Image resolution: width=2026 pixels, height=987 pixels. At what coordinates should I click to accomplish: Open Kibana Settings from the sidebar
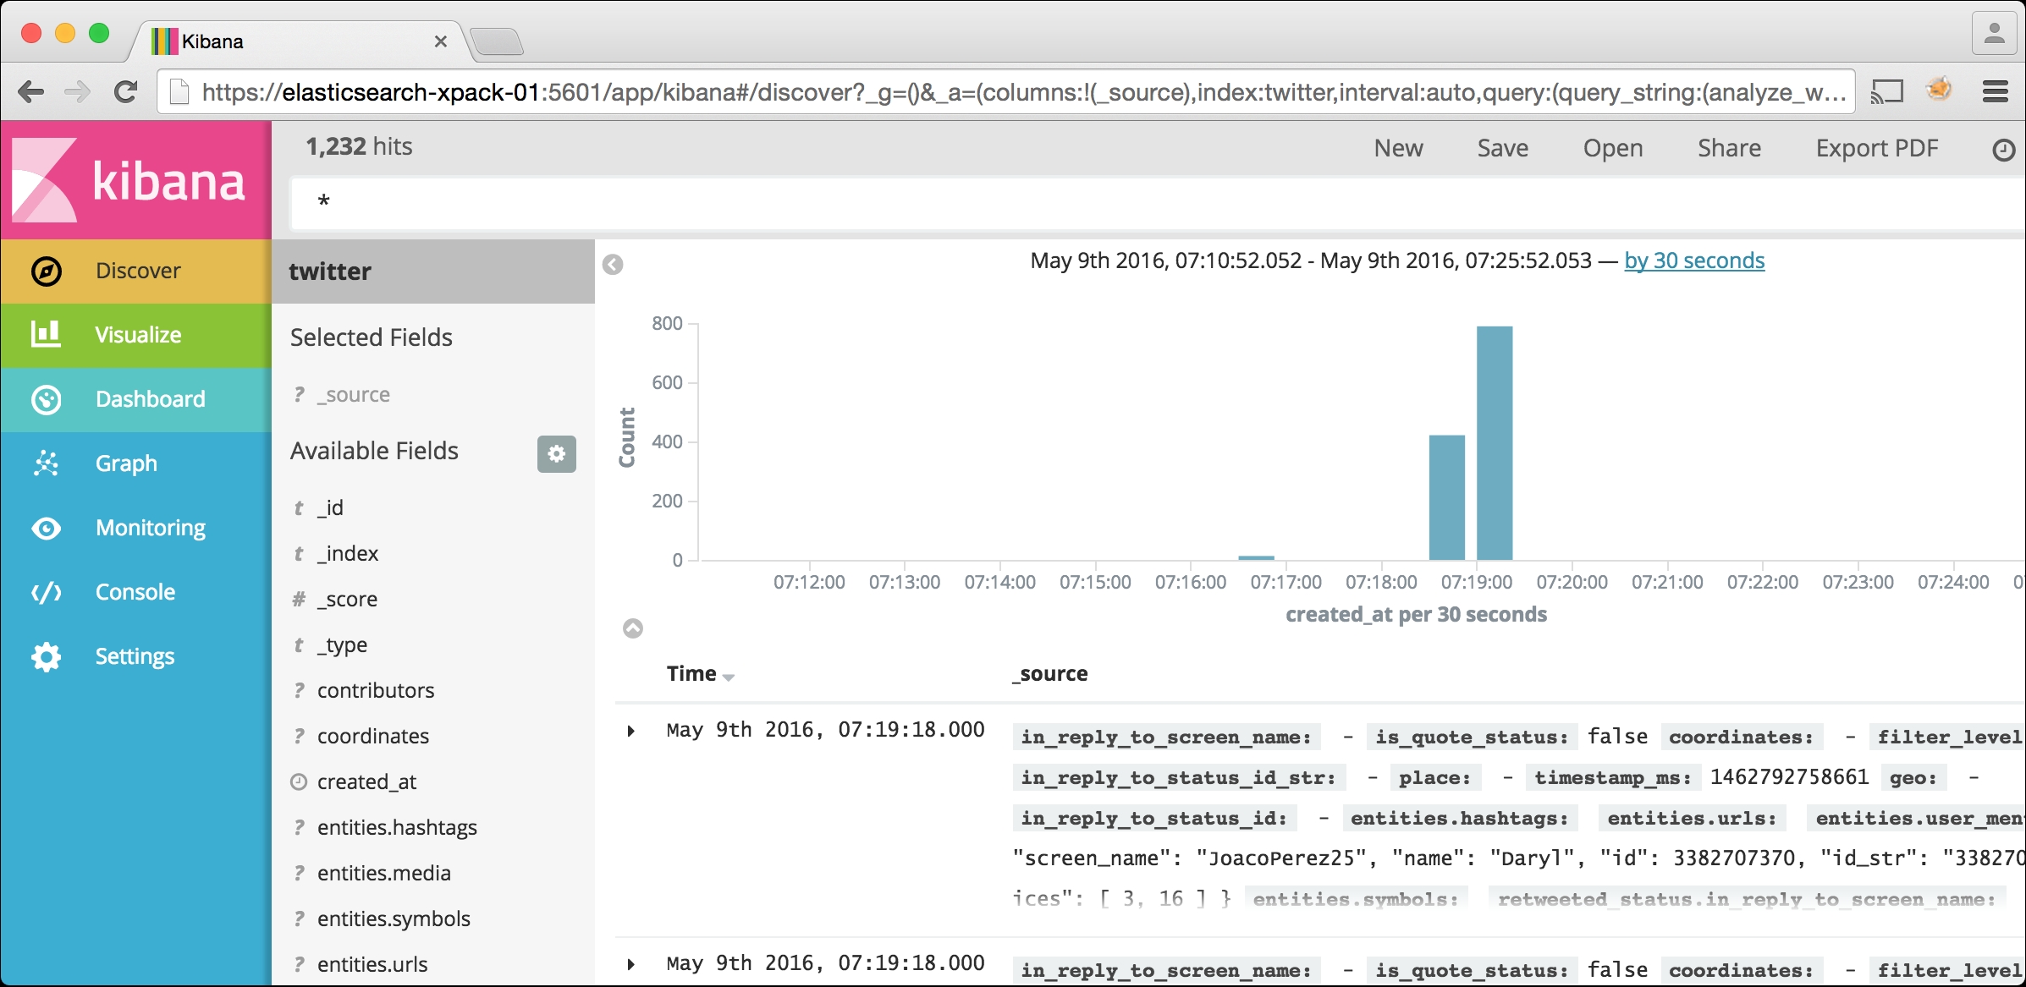coord(136,656)
